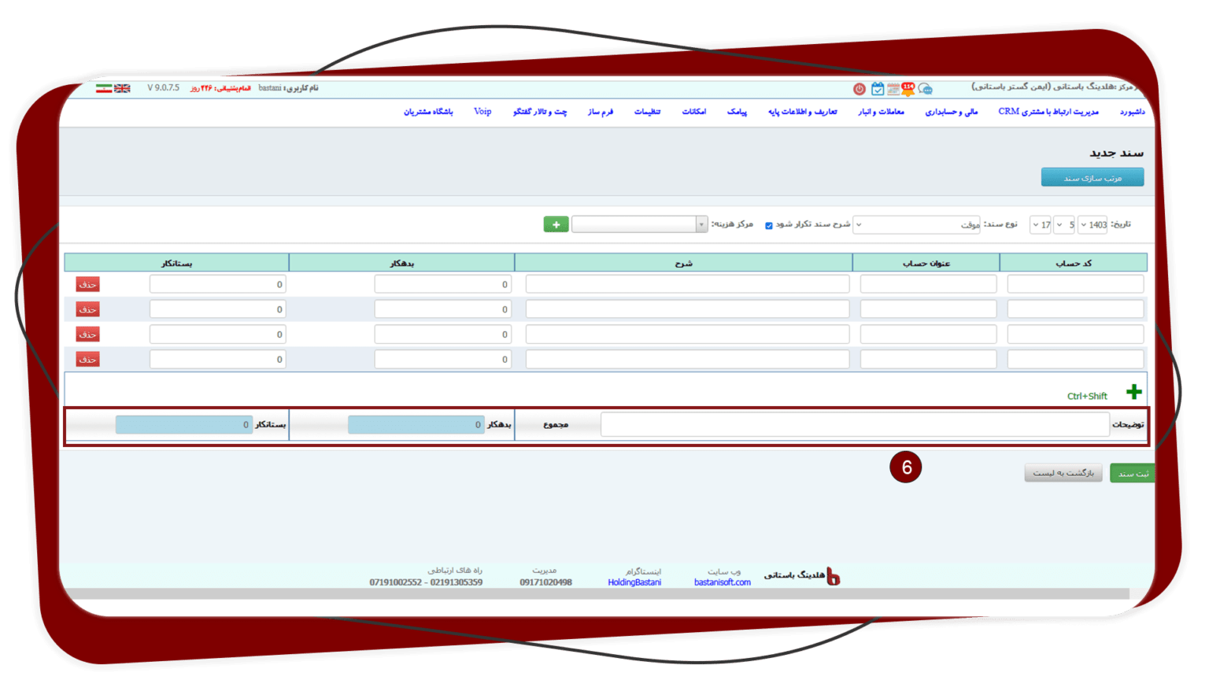Click first row 'کد حساب' field
This screenshot has height=680, width=1209.
tap(1075, 284)
